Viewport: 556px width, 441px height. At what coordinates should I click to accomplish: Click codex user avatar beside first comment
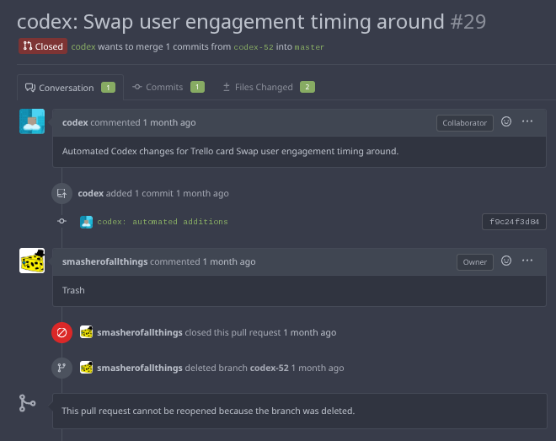pos(32,121)
